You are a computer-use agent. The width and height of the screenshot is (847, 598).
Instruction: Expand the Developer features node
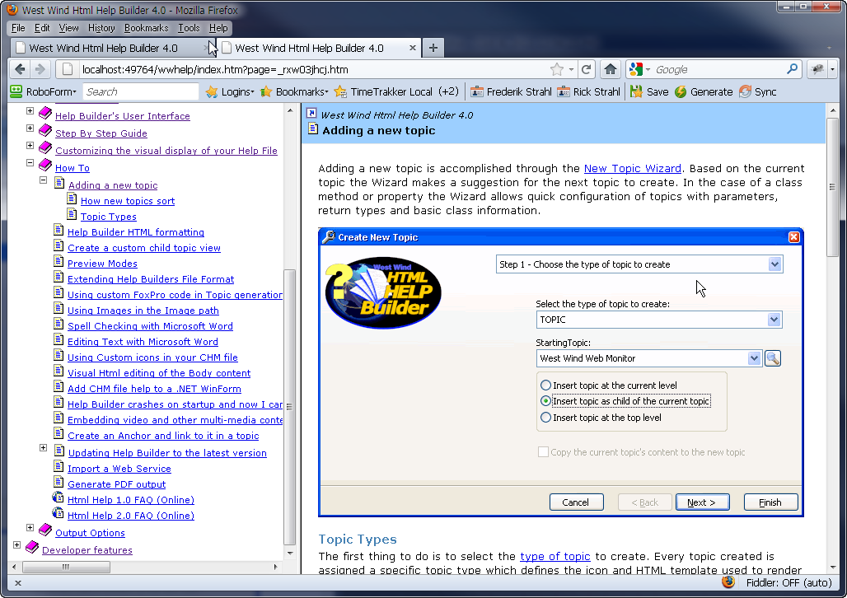click(x=17, y=545)
